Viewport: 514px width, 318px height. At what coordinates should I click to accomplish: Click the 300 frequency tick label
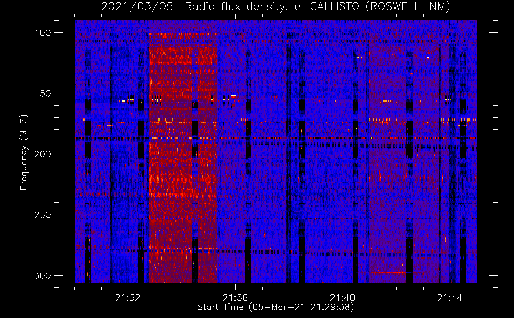click(43, 275)
